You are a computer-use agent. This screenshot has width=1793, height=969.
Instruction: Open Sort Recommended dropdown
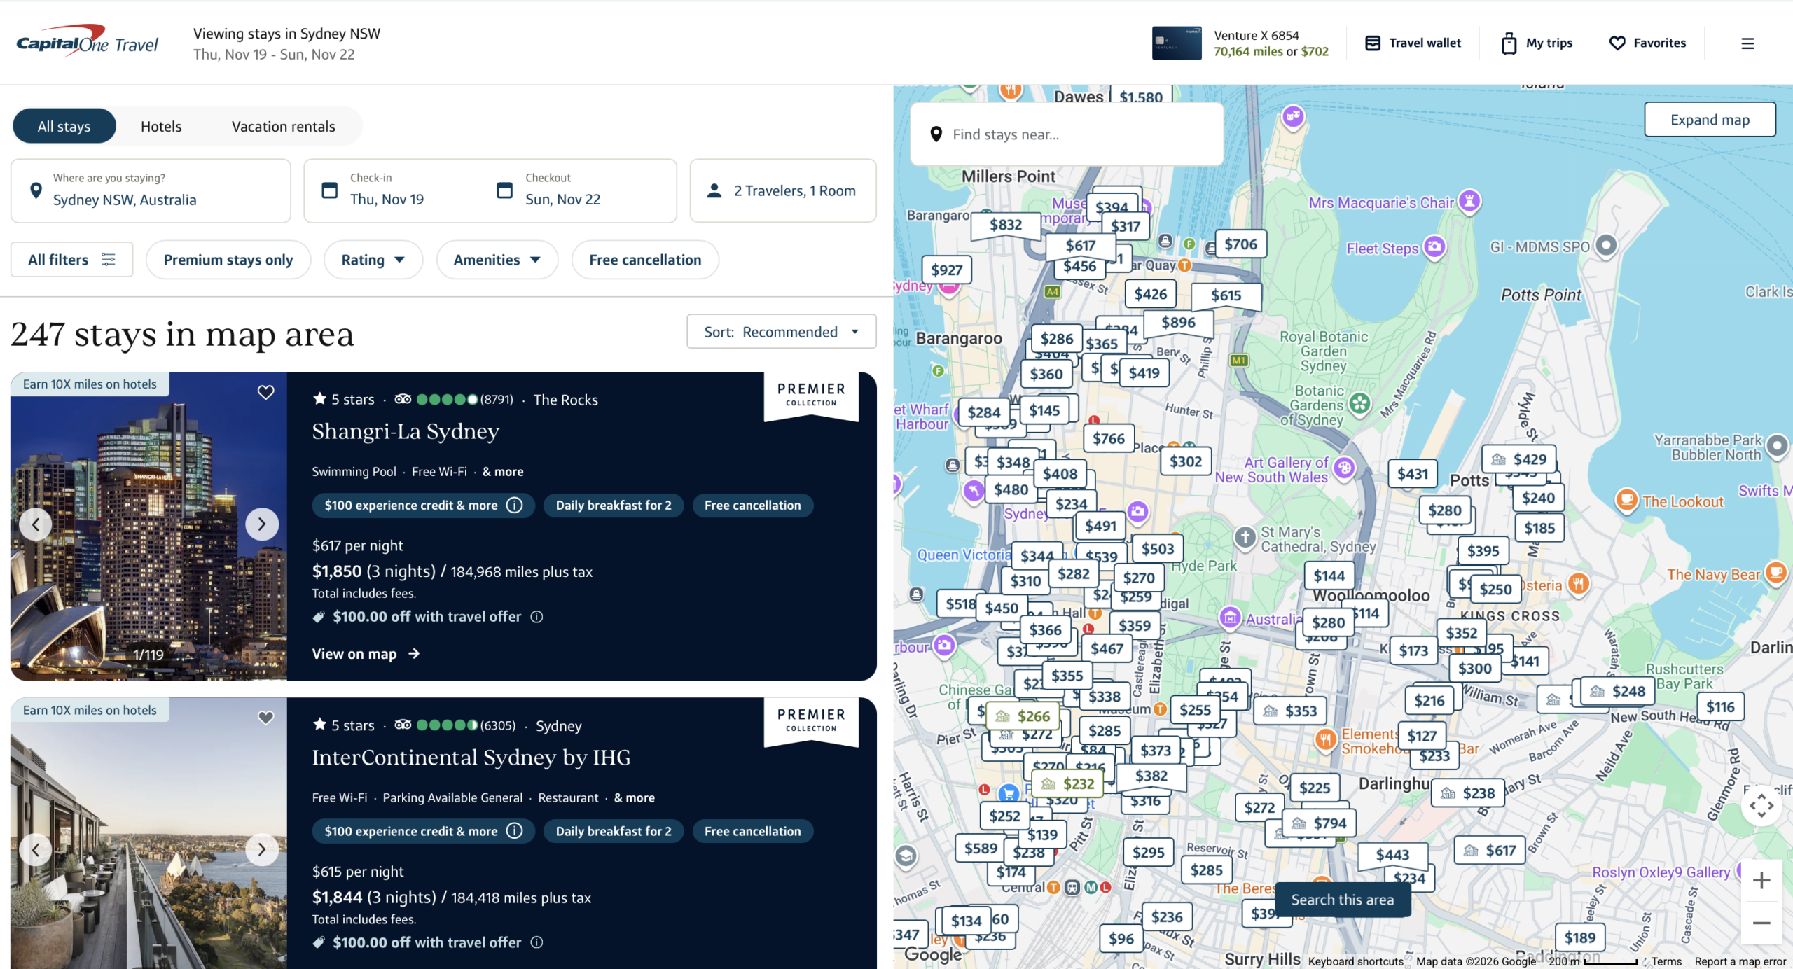[x=782, y=332]
